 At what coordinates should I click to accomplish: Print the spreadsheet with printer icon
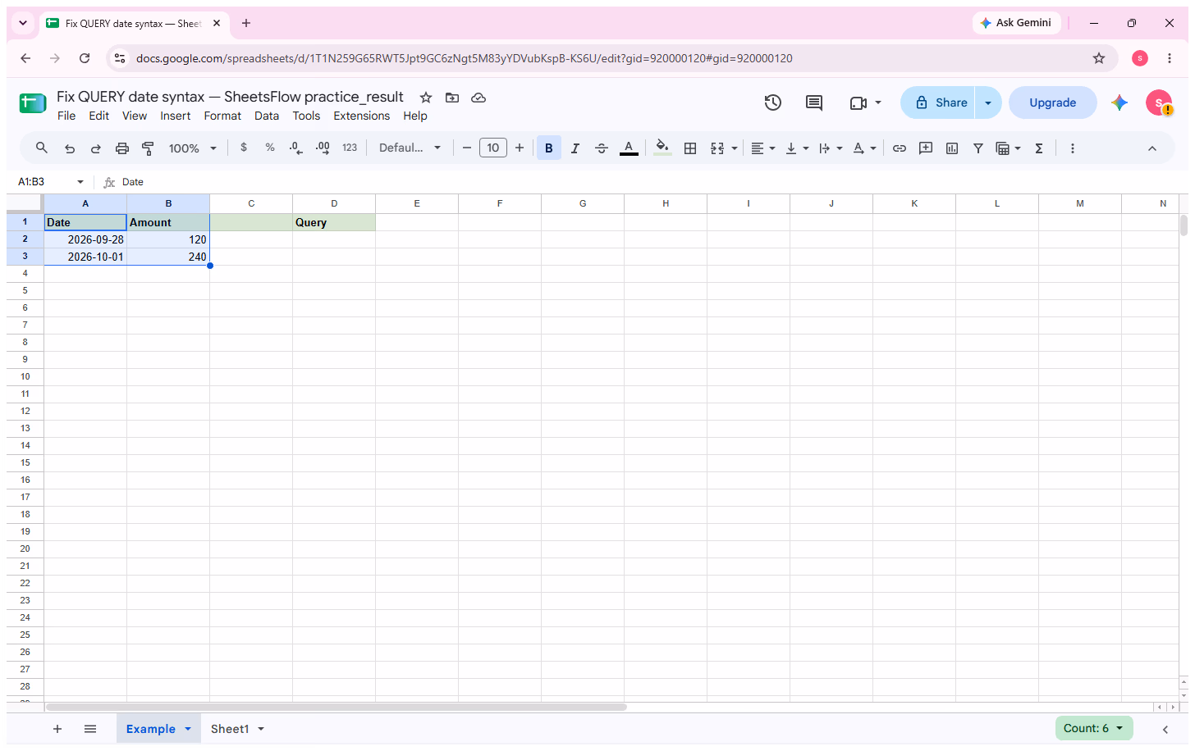122,148
